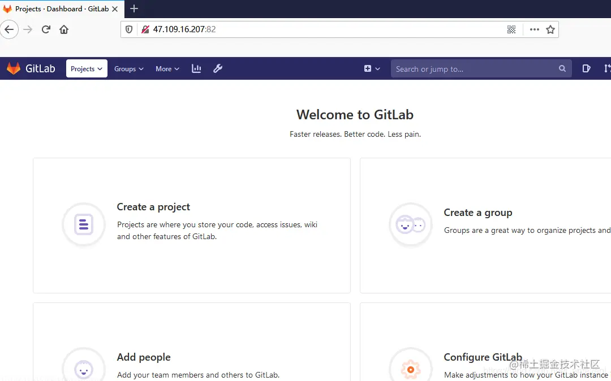Screen dimensions: 611x381
Task: Click 'Faster releases. Better code. Less pain.' text
Action: (x=355, y=135)
